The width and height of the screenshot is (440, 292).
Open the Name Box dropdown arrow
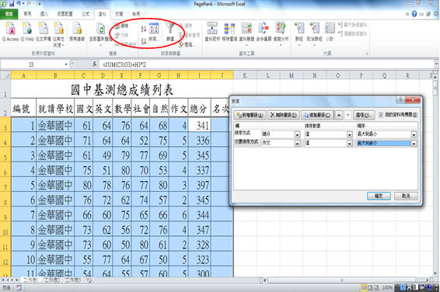coord(66,64)
